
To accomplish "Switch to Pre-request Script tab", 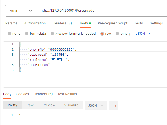I will (112, 23).
